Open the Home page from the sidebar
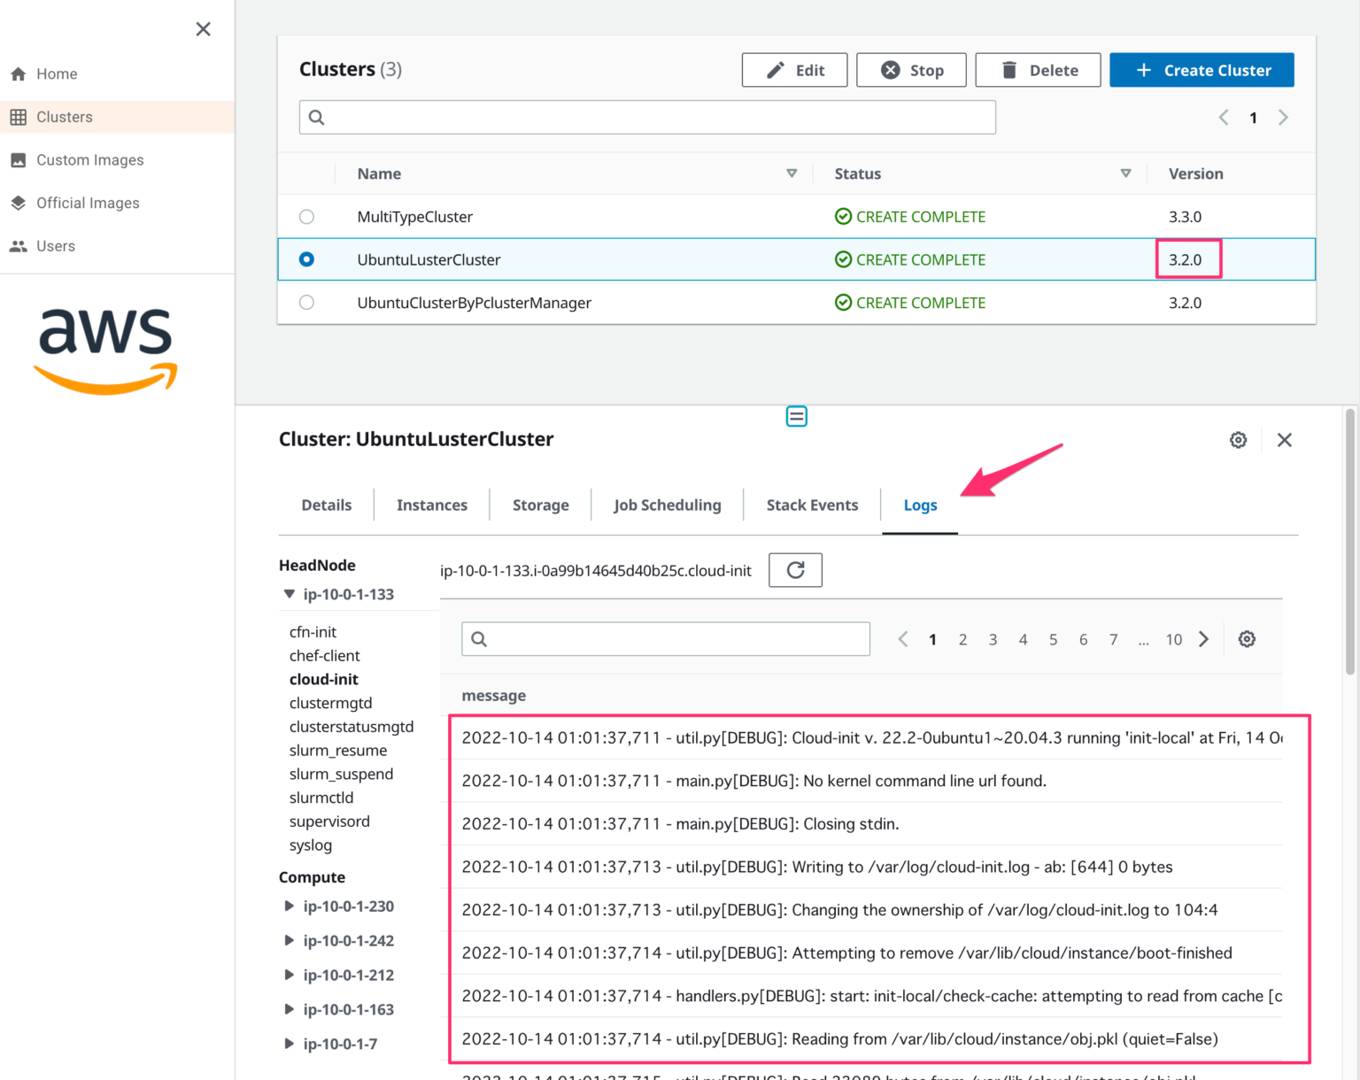 [x=55, y=73]
